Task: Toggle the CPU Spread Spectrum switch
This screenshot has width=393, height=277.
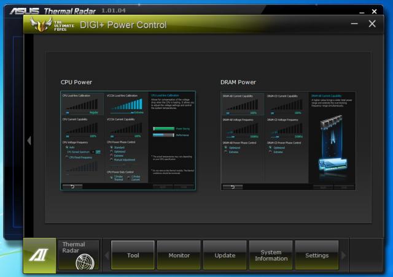Action: (96, 152)
